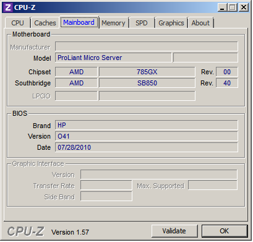Select the SB850 southbridge value
253x242 pixels.
click(147, 83)
